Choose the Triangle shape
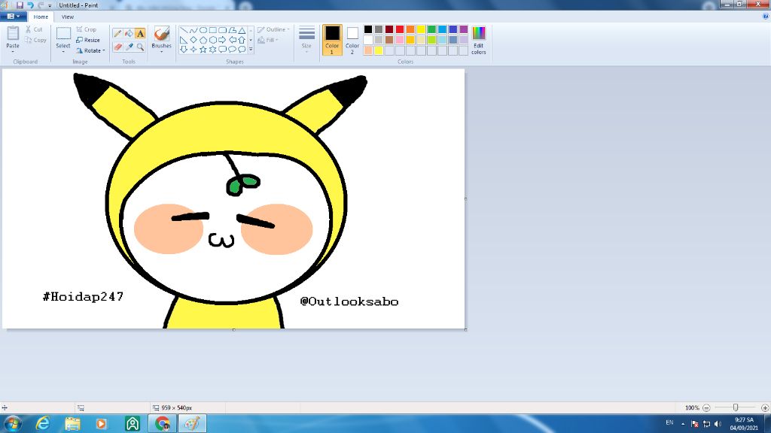This screenshot has width=771, height=433. coord(242,30)
